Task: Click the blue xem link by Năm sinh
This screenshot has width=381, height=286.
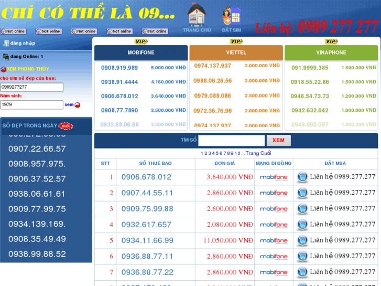Action: pyautogui.click(x=69, y=104)
